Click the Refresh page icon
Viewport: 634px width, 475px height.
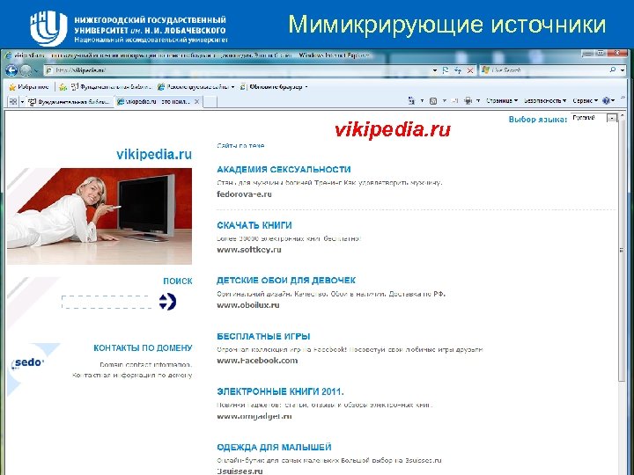[x=458, y=70]
